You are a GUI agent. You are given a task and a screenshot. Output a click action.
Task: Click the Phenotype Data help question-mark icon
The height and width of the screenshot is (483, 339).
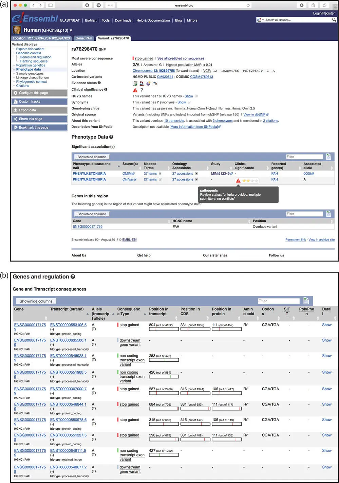[x=111, y=137]
